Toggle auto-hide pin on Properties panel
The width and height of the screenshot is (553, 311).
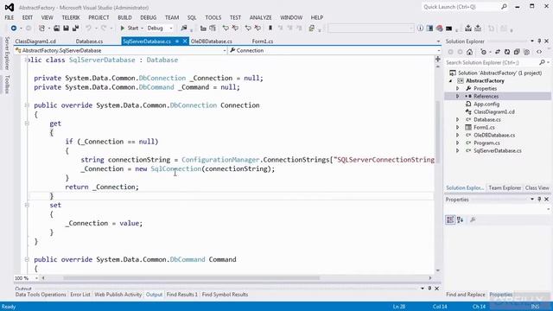click(x=539, y=200)
